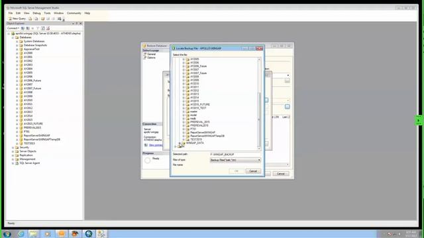Click the Database Engine Query icon beside New Query
Viewport: 424px width, 238px height.
click(30, 19)
